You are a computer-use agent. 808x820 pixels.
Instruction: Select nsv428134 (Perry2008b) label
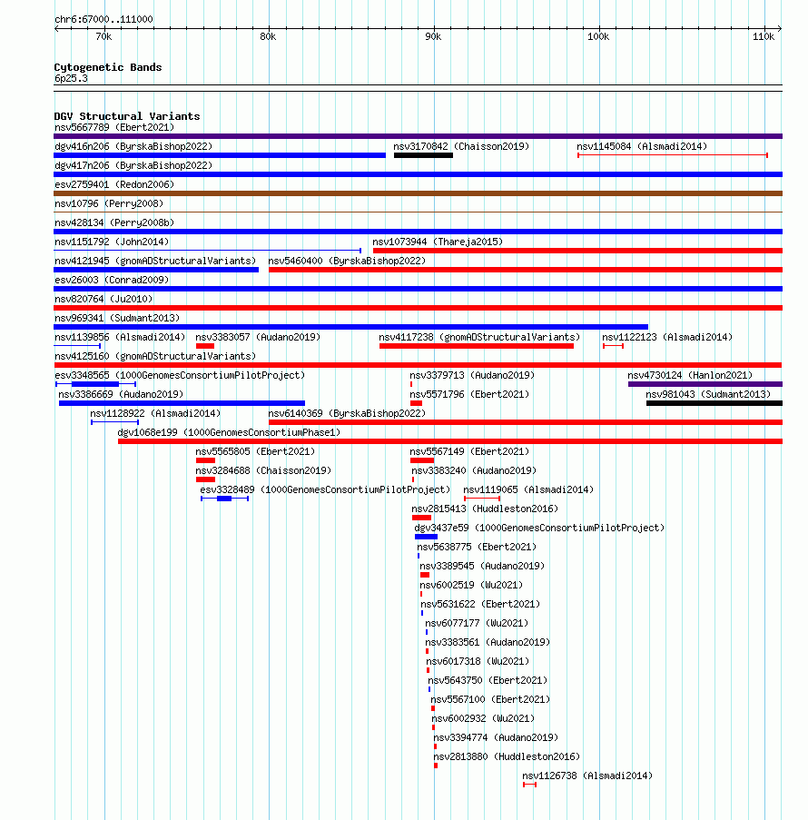point(114,222)
